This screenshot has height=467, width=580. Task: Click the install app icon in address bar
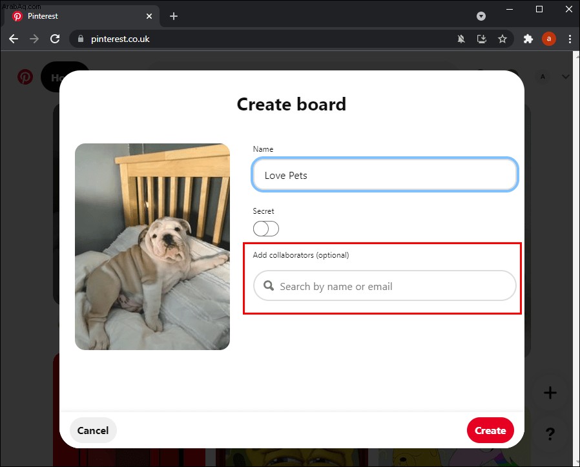tap(482, 39)
